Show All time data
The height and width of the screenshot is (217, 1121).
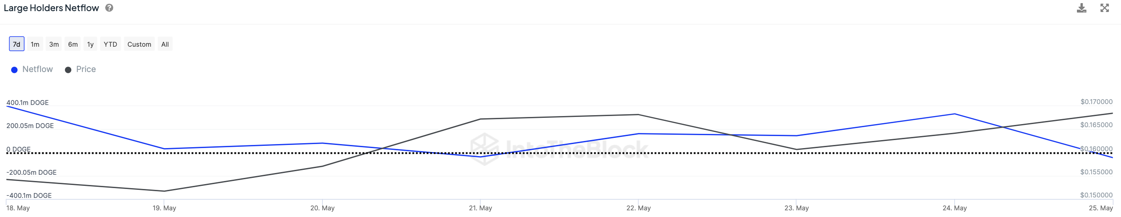click(x=165, y=44)
